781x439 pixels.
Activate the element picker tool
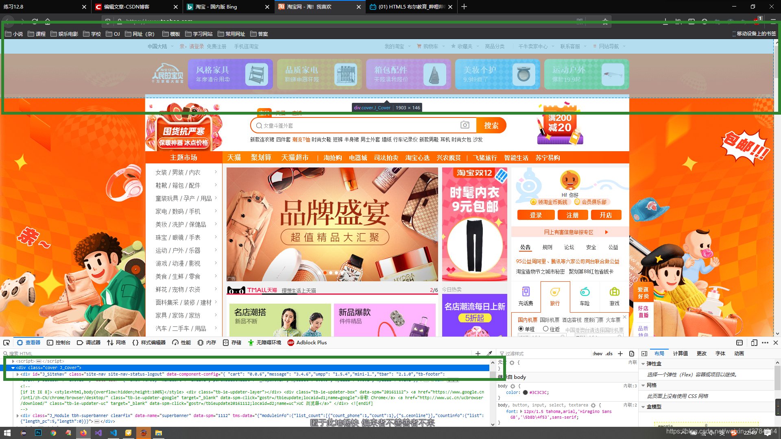point(7,343)
